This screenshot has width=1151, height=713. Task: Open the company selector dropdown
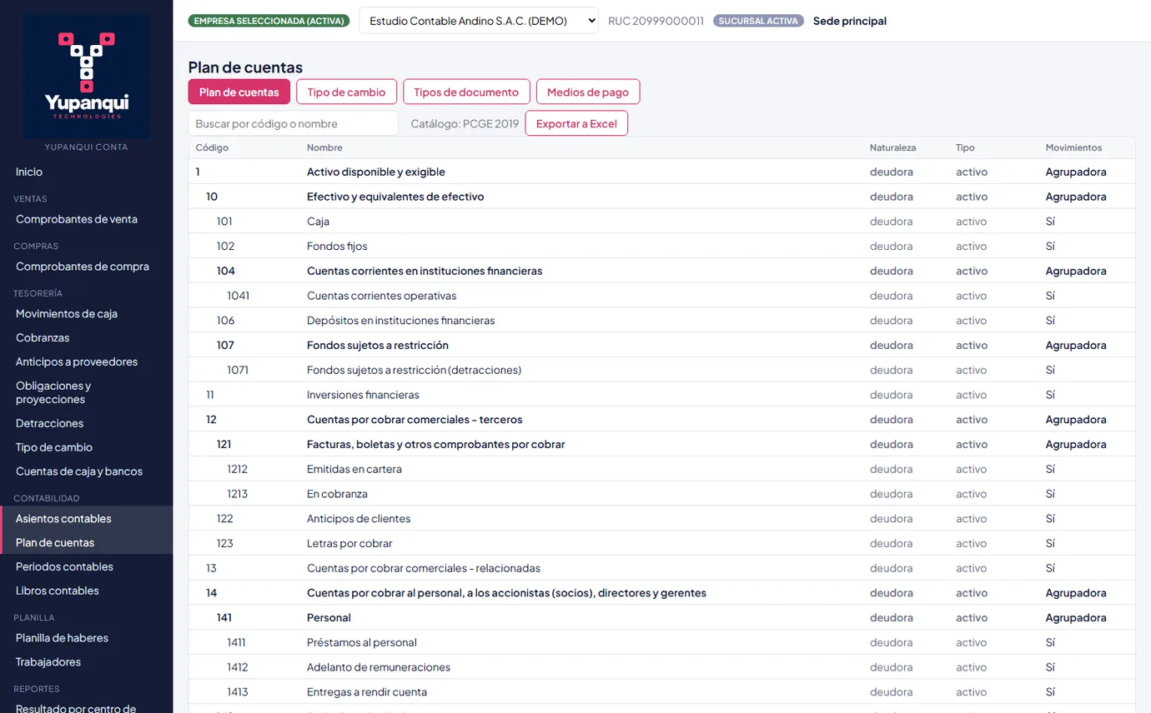click(x=479, y=21)
